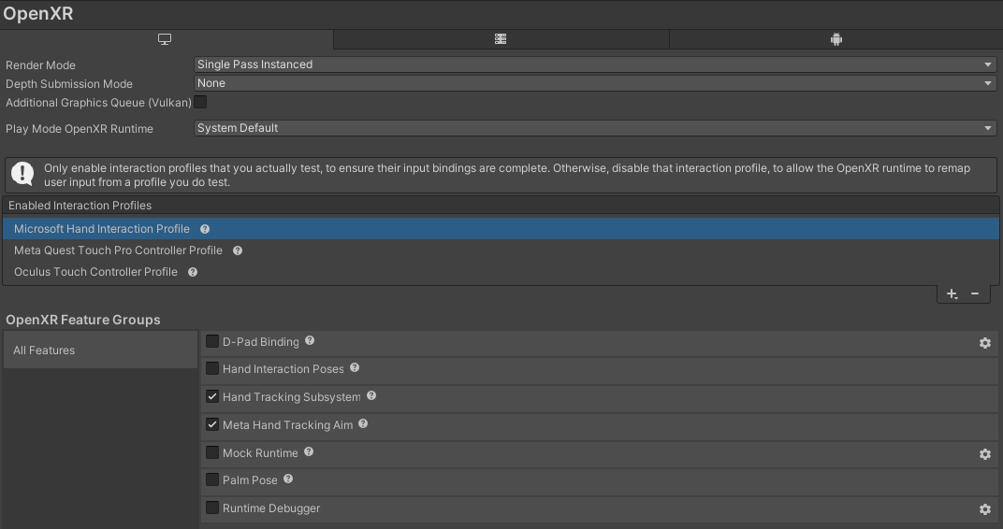Open Runtime Debugger settings gear
The width and height of the screenshot is (1003, 529).
pos(985,509)
